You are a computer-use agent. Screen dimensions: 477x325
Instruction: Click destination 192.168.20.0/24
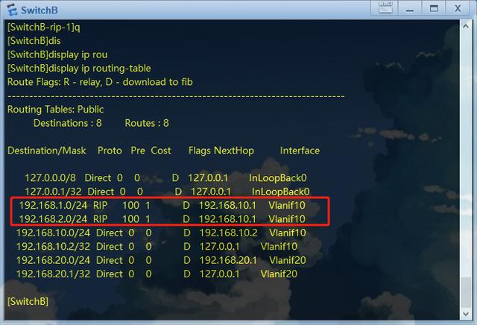pos(53,260)
